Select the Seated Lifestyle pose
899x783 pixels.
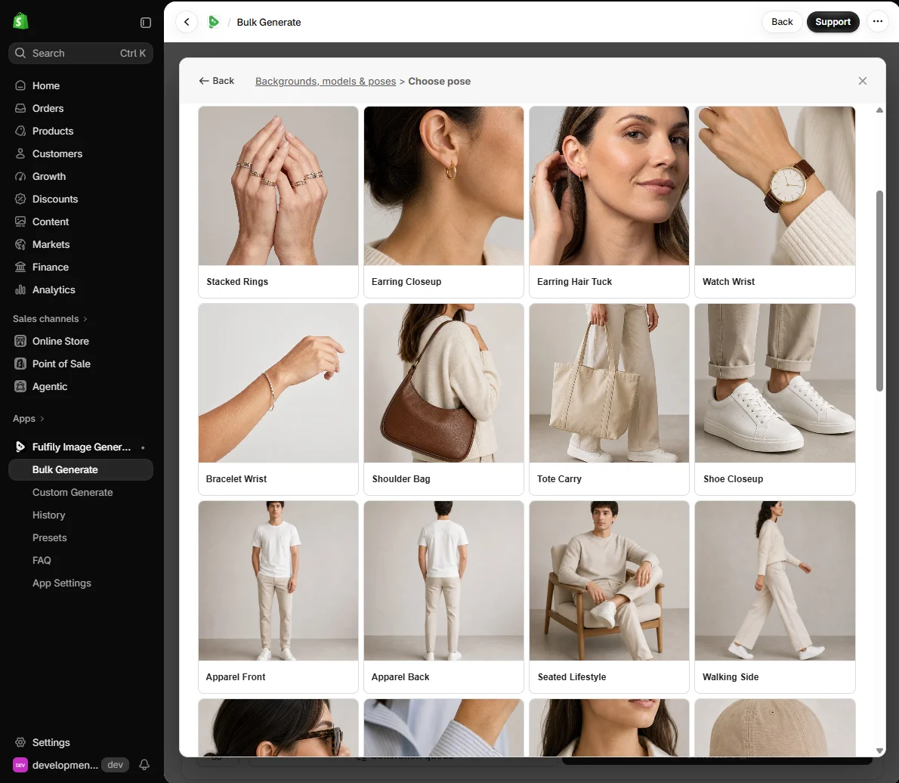(609, 597)
